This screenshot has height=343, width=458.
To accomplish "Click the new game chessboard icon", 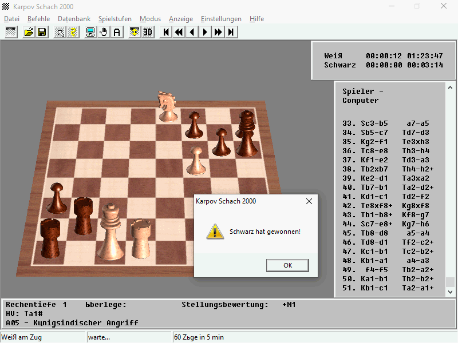I will click(x=11, y=32).
